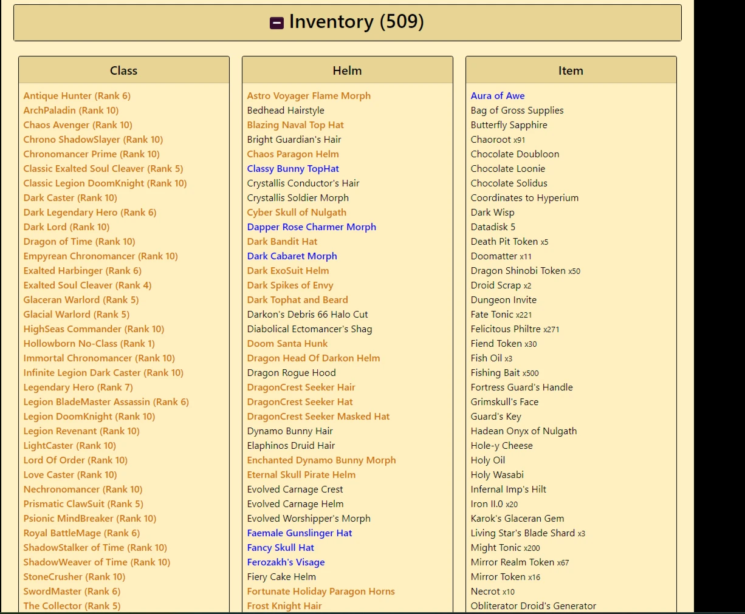
Task: Select Bedhead Hairstyle text
Action: [x=286, y=111]
